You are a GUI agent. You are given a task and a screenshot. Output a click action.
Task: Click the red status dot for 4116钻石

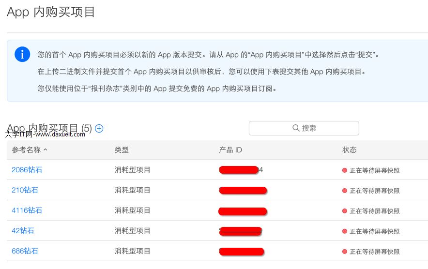click(x=345, y=211)
